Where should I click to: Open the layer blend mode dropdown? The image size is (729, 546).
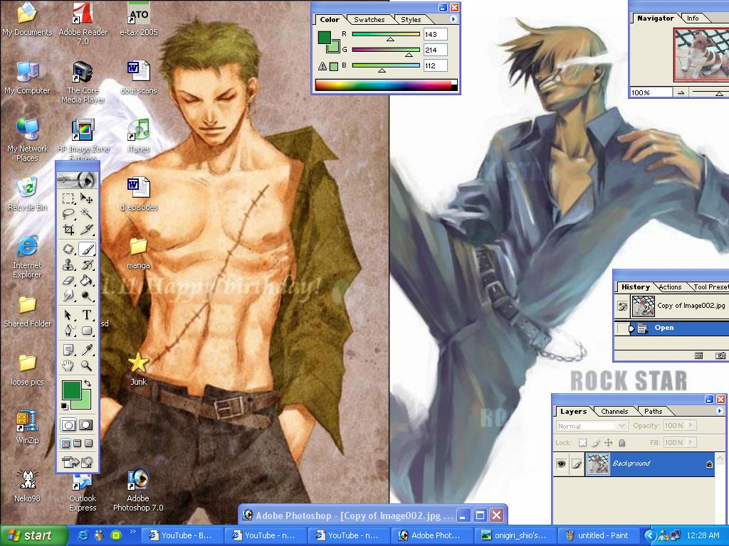pos(622,425)
